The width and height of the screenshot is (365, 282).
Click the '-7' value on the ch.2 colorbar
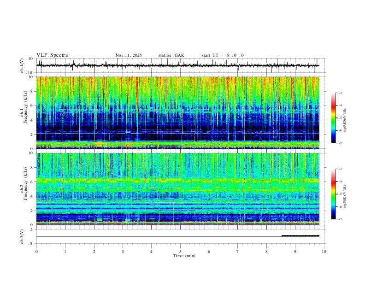click(340, 219)
